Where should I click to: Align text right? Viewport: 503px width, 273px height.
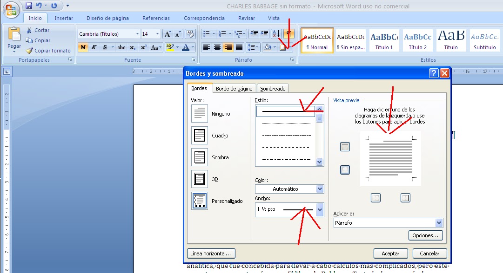(x=228, y=47)
